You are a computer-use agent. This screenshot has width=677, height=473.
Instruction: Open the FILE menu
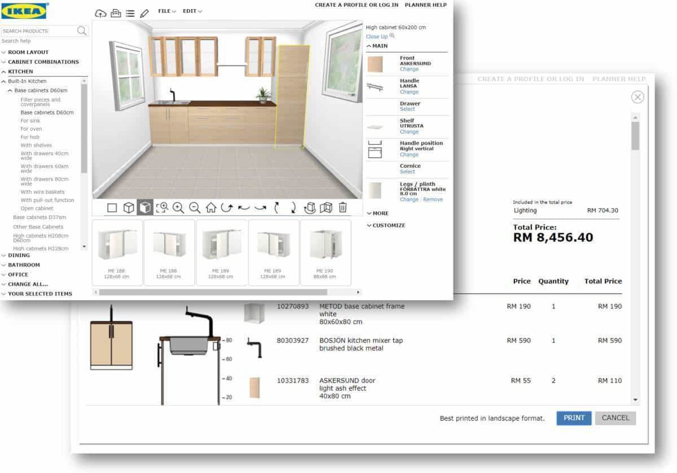pyautogui.click(x=167, y=11)
